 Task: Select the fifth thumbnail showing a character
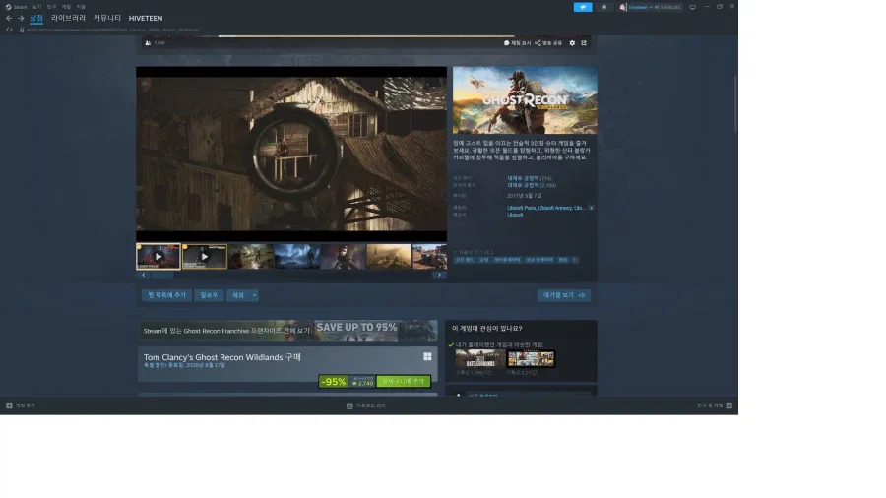(343, 256)
